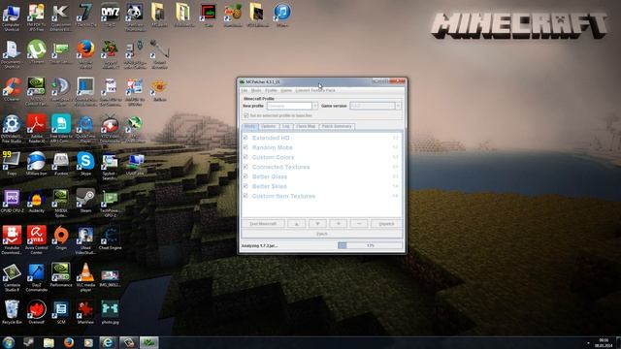The image size is (621, 349).
Task: Launch the Steam desktop shortcut
Action: [x=85, y=201]
